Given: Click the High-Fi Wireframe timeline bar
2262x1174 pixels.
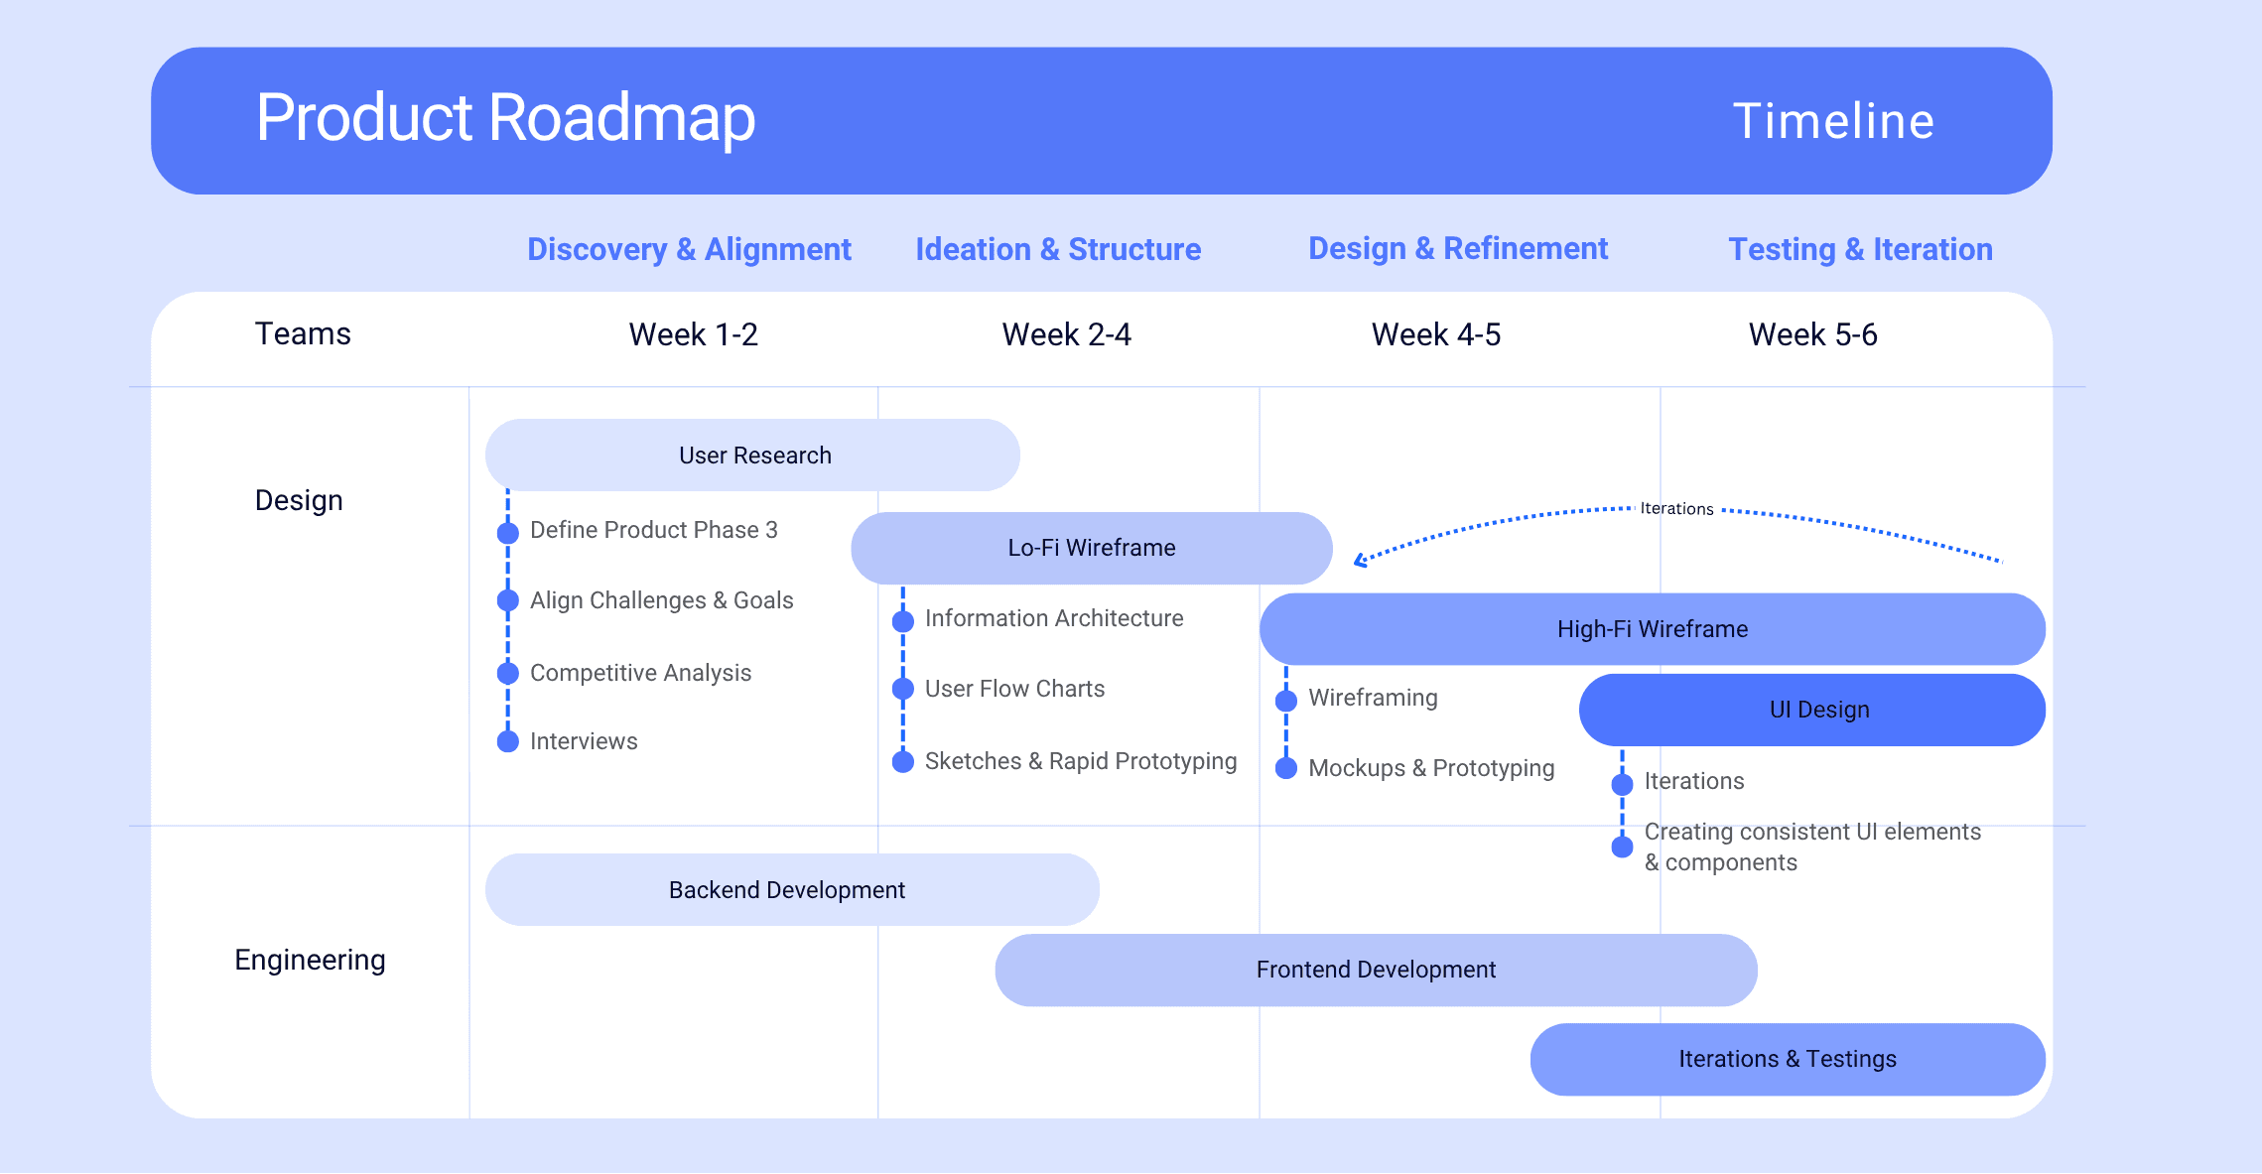Looking at the screenshot, I should click(x=1652, y=629).
